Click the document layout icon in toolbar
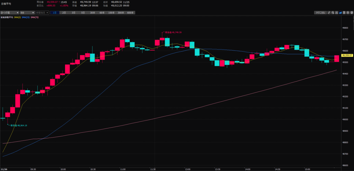The height and width of the screenshot is (171, 354). (344, 13)
